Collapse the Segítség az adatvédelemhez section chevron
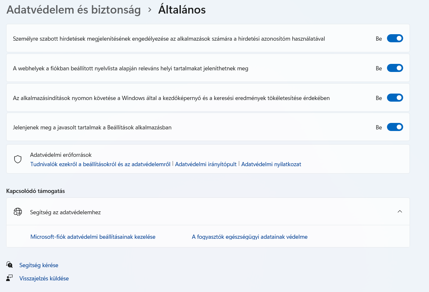This screenshot has width=429, height=292. point(400,212)
